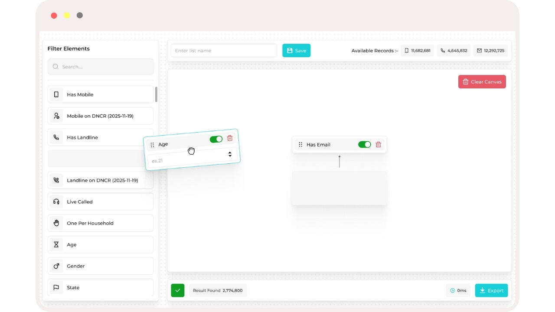Viewport: 555px width, 312px height.
Task: Select the Has Mobile filter element
Action: 100,94
